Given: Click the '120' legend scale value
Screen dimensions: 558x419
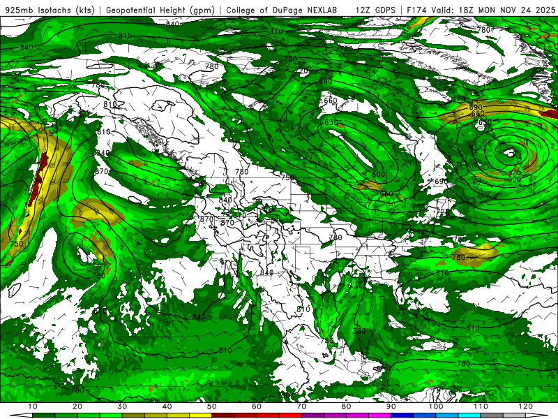Looking at the screenshot, I should click(526, 406).
